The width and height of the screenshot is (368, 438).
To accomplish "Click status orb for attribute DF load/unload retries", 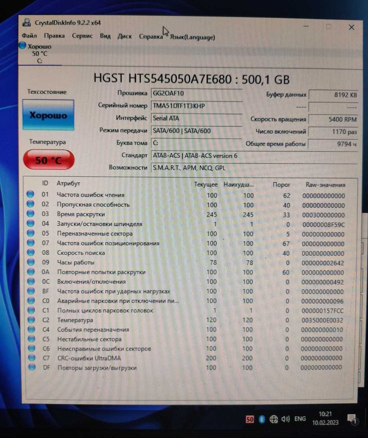I will tap(32, 367).
